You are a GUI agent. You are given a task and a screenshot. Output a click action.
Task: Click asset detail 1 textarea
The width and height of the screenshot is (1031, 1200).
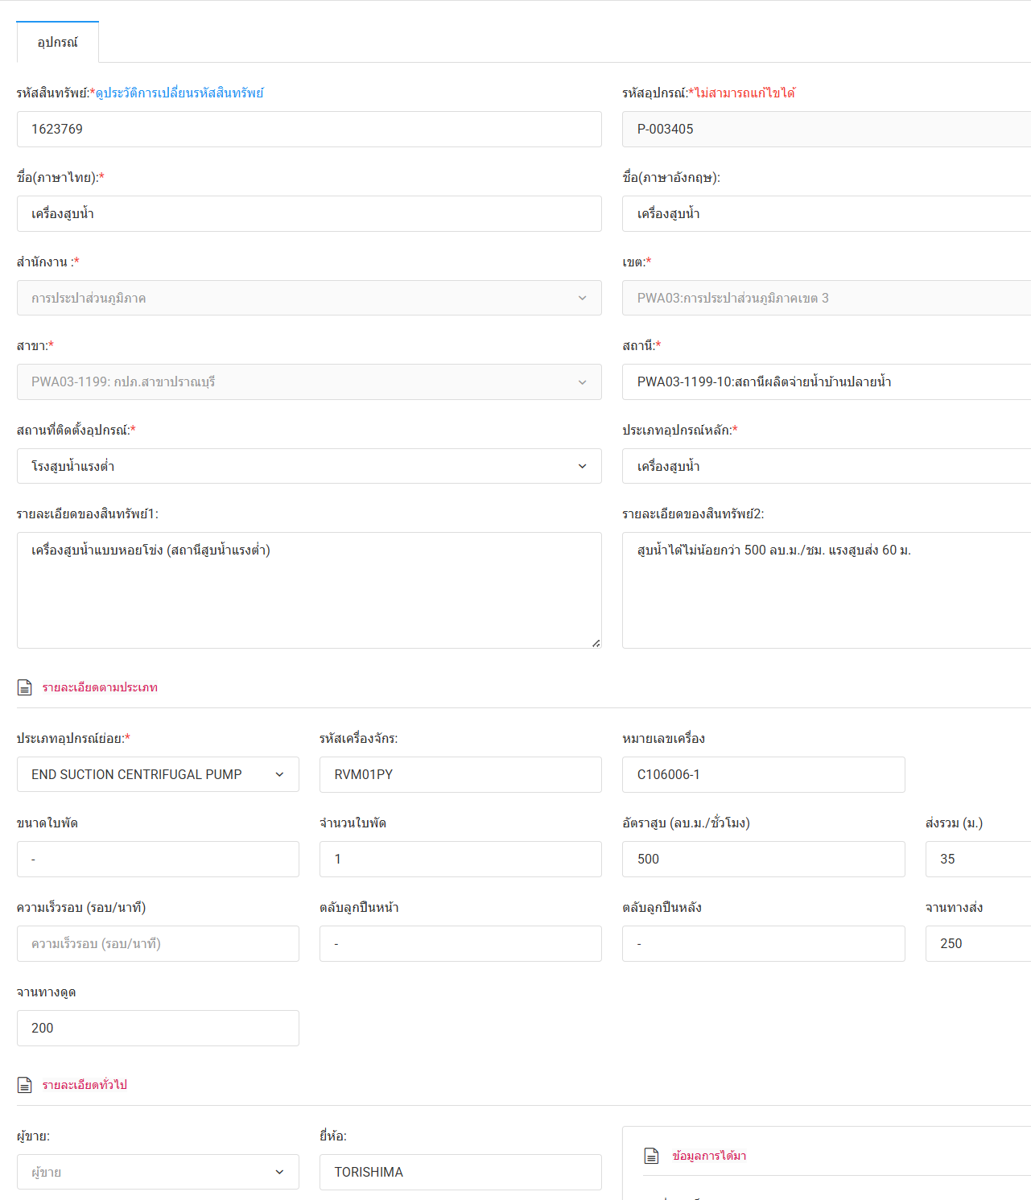coord(309,590)
